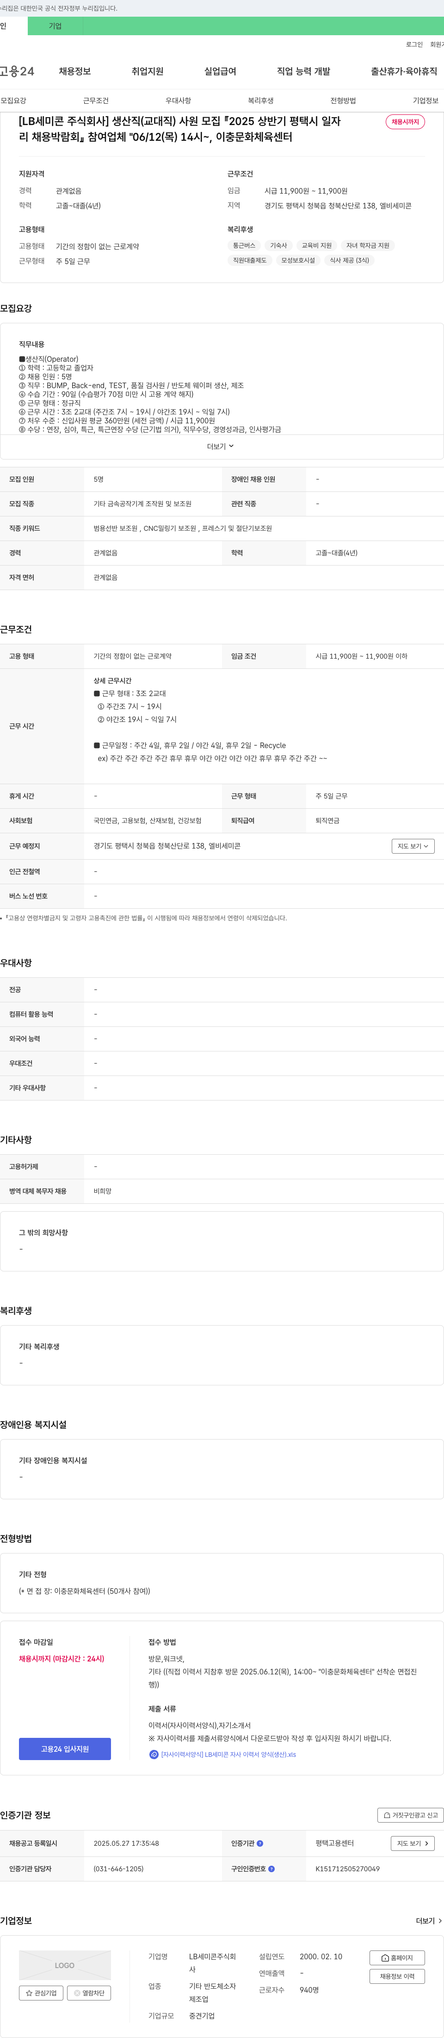Click the 기숙사 benefit tag
444x2038 pixels.
tap(278, 245)
